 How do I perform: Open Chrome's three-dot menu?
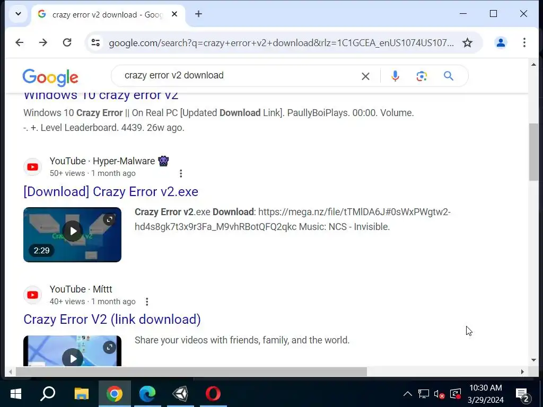[524, 42]
